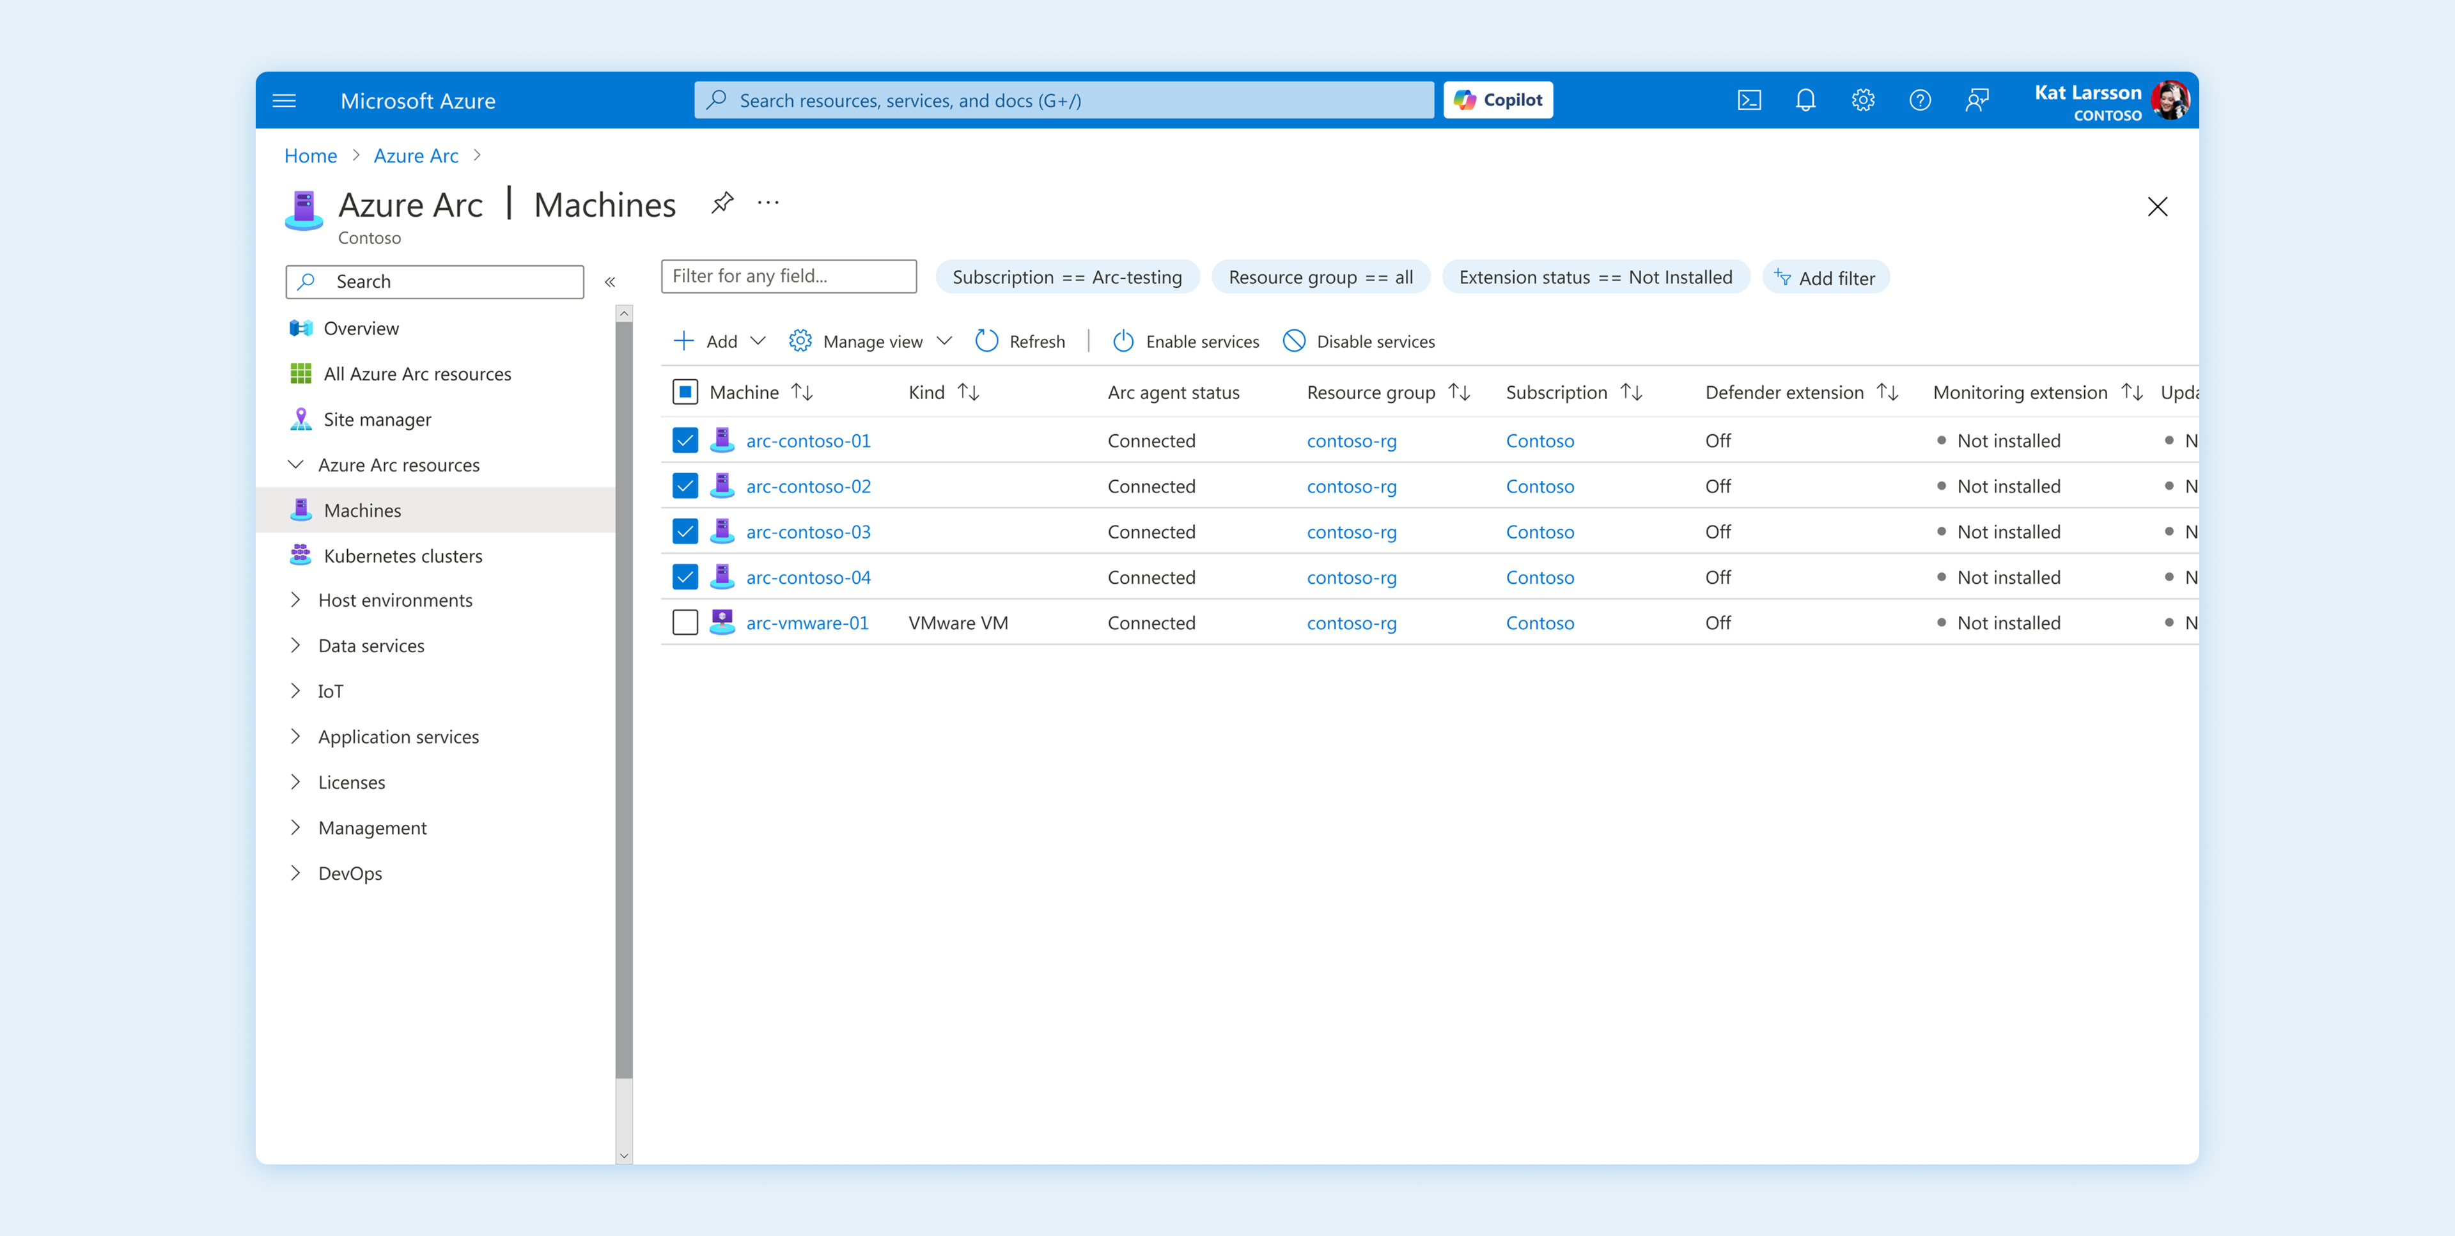Open the portal settings gear

pyautogui.click(x=1862, y=100)
